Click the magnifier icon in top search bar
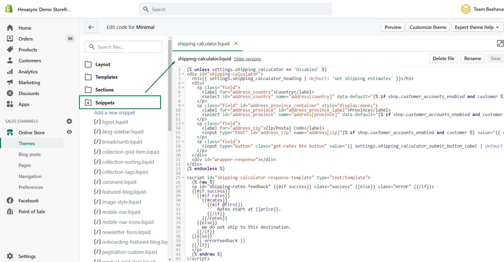Image resolution: width=504 pixels, height=262 pixels. pyautogui.click(x=146, y=9)
